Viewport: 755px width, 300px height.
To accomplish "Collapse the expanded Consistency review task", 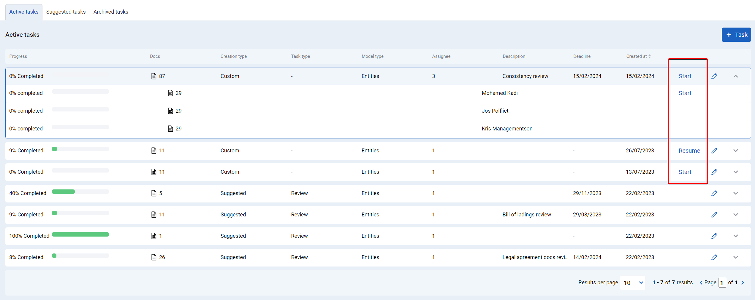I will [736, 76].
